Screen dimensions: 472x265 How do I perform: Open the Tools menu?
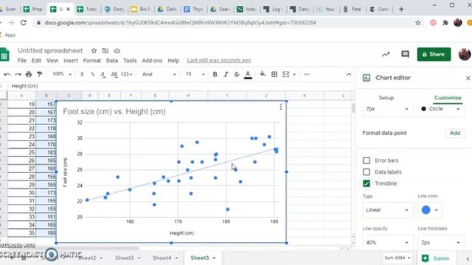tap(130, 60)
